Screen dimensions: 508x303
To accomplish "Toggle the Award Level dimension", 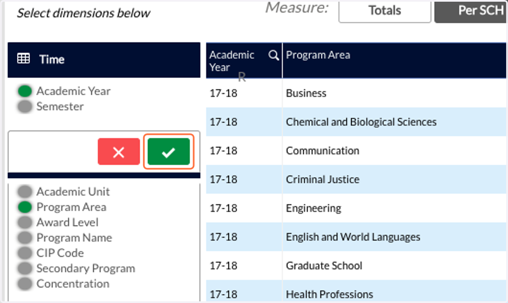I will [25, 223].
